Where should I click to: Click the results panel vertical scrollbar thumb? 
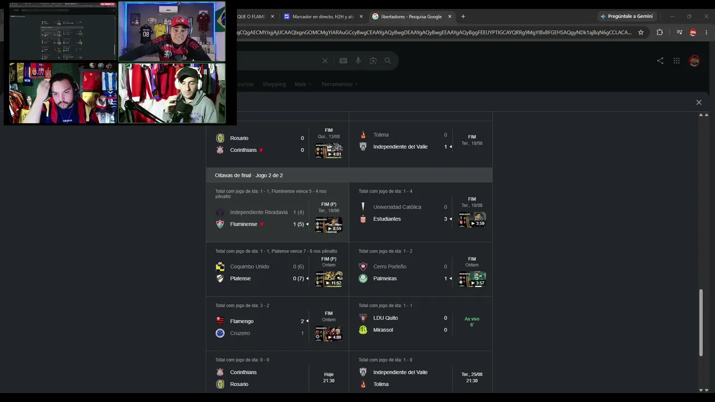[700, 322]
